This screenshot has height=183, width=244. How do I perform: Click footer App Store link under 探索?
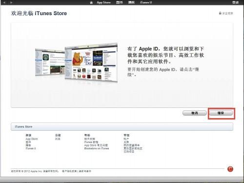[x=32, y=139]
